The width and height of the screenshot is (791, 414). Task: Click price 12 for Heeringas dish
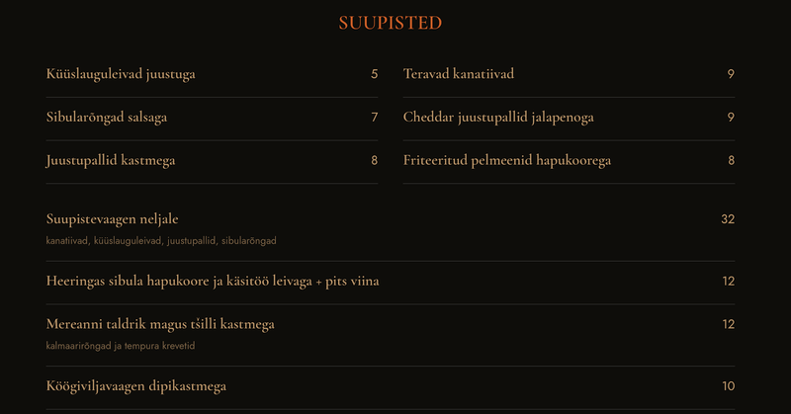click(728, 281)
